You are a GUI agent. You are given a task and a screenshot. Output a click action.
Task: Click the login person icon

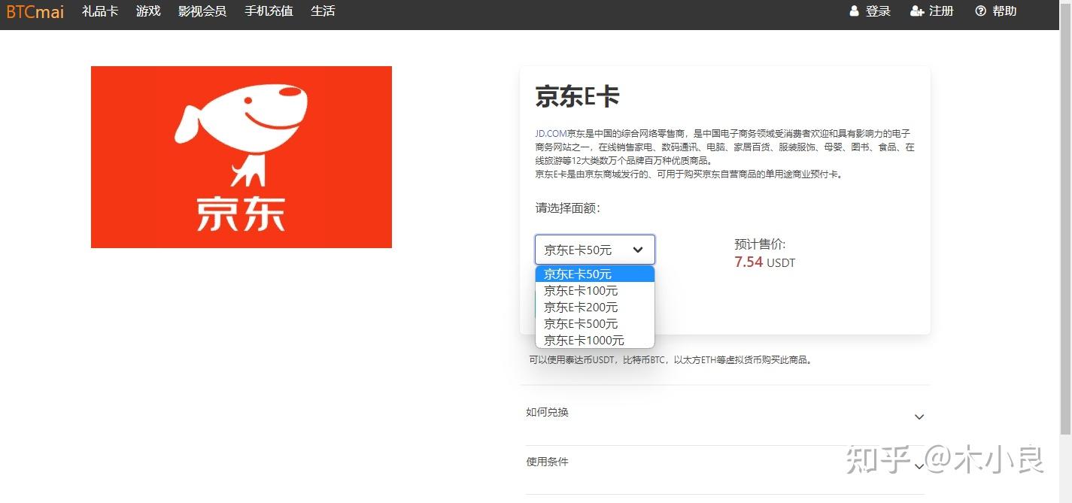click(854, 11)
